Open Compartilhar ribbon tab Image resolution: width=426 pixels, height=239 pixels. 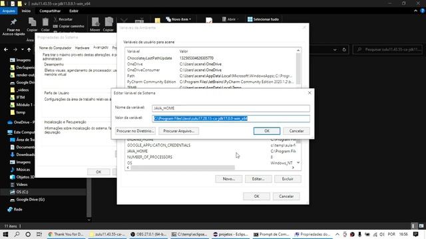click(x=50, y=11)
